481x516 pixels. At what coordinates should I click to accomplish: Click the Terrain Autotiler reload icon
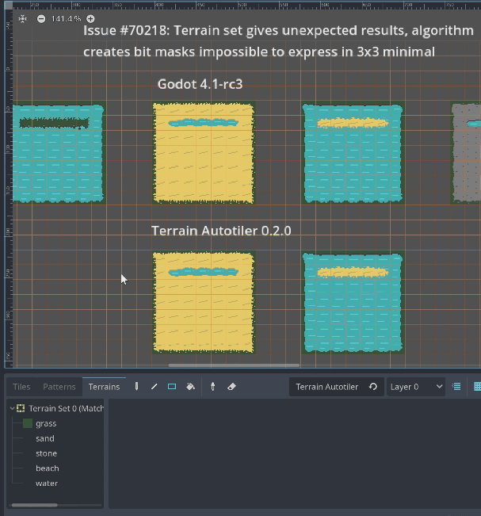(x=373, y=387)
